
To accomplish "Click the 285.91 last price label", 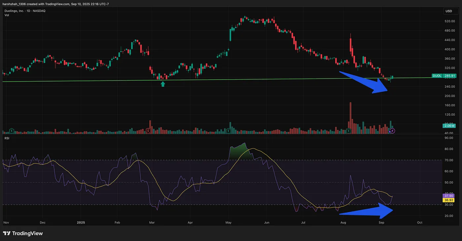I will click(450, 76).
